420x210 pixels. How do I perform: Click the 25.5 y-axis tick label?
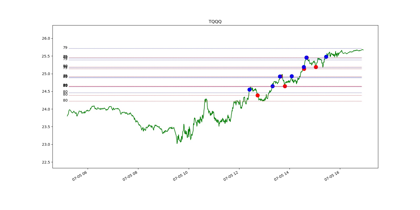[46, 56]
